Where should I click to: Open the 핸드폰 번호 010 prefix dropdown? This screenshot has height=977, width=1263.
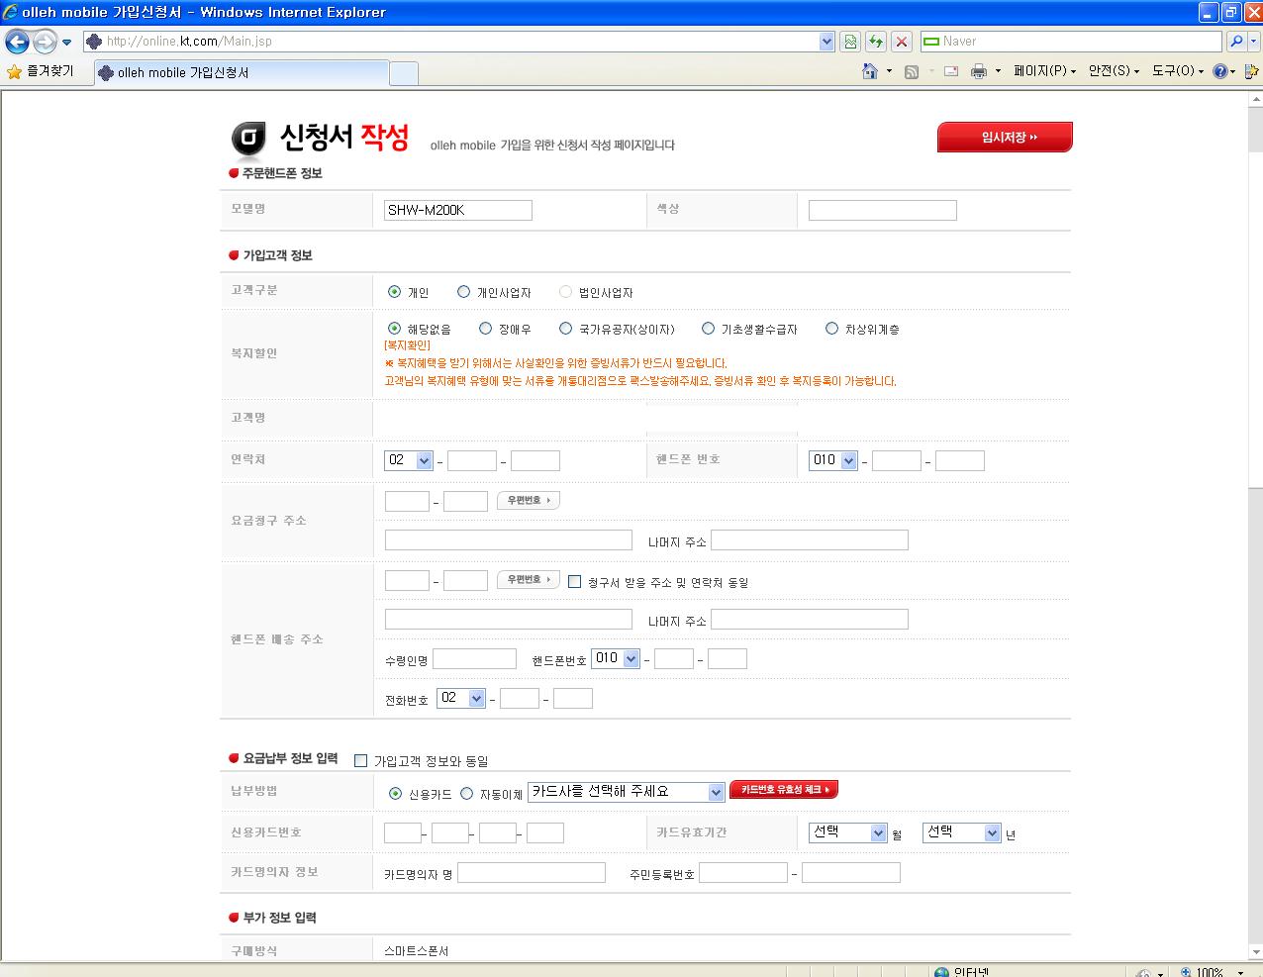[833, 460]
